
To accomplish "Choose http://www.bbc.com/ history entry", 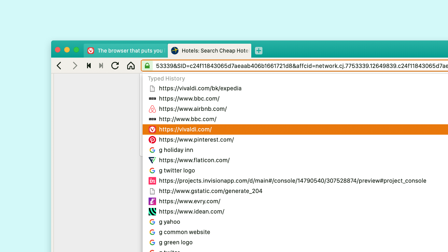I will coord(295,119).
